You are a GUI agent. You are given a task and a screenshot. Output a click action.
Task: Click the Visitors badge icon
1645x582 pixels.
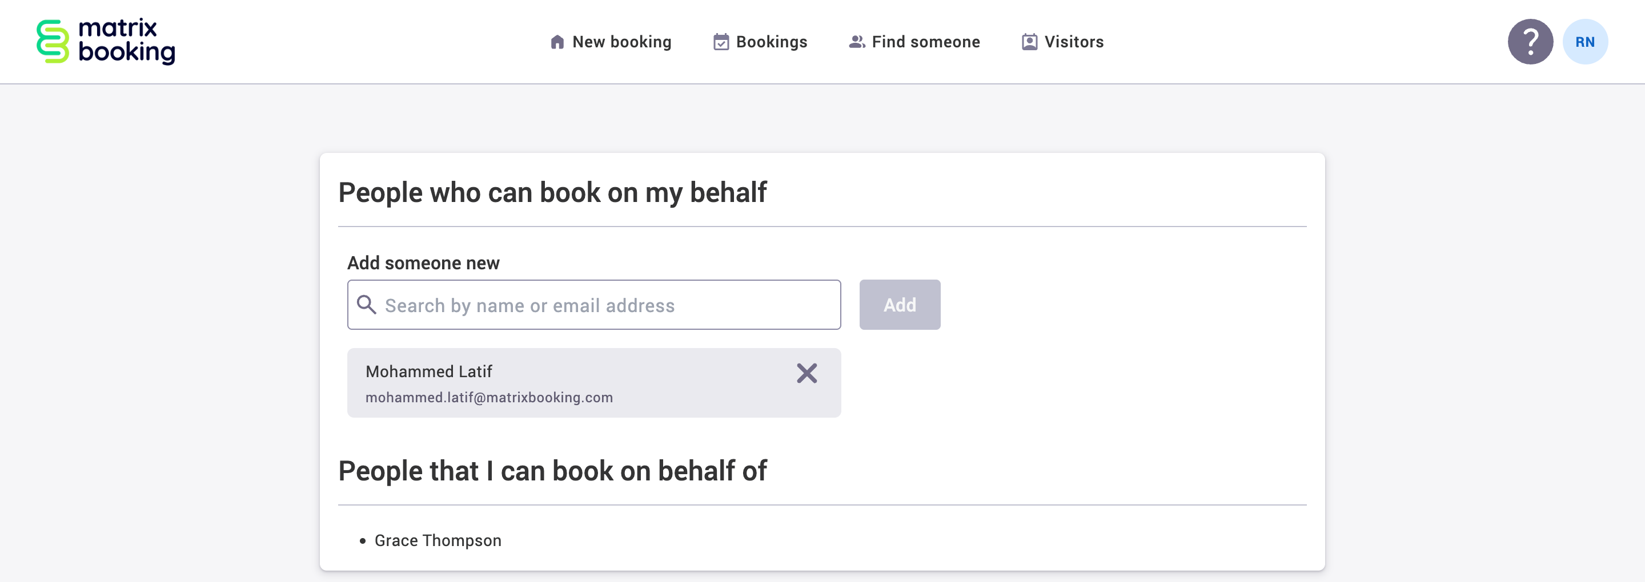tap(1029, 41)
